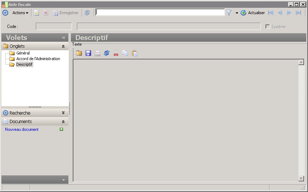308x192 pixels.
Task: Click the text area scrollbar down arrow
Action: 301,179
